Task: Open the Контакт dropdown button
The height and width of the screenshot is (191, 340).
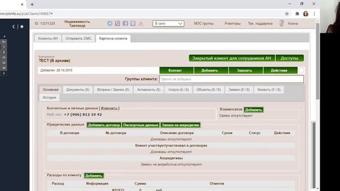Action: (x=176, y=71)
